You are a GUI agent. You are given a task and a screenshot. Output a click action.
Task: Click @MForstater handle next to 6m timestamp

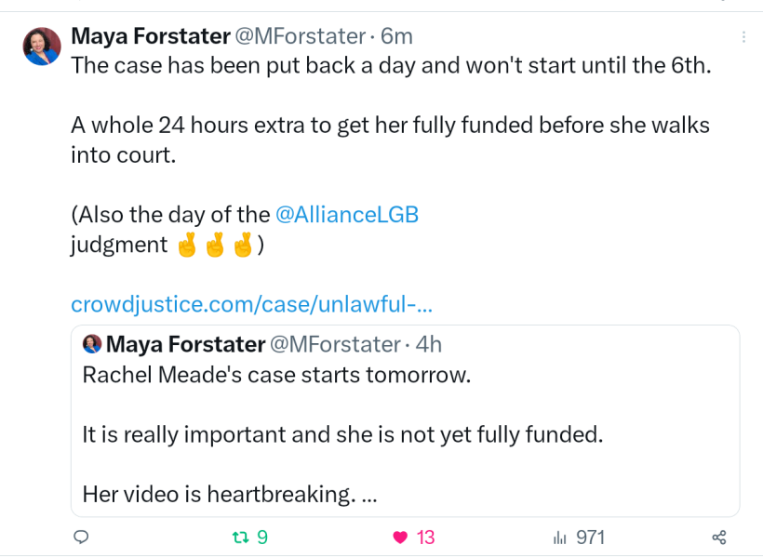(x=301, y=36)
